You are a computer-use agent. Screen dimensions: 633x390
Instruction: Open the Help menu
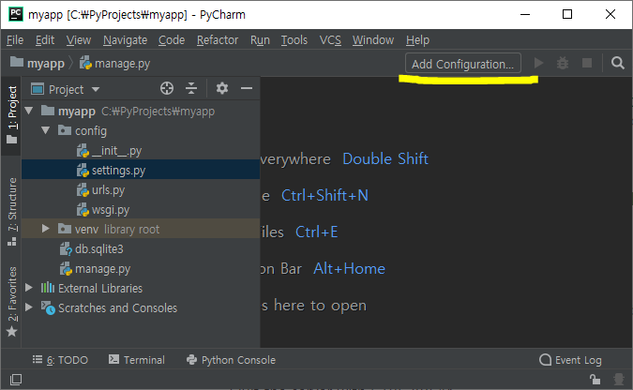(418, 40)
